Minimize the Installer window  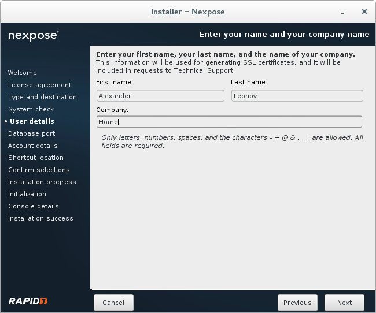[342, 13]
